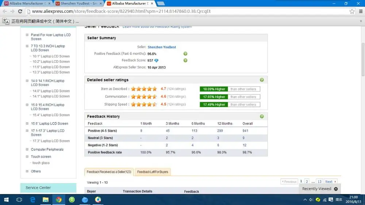Click the volume icon in system tray

point(311,200)
